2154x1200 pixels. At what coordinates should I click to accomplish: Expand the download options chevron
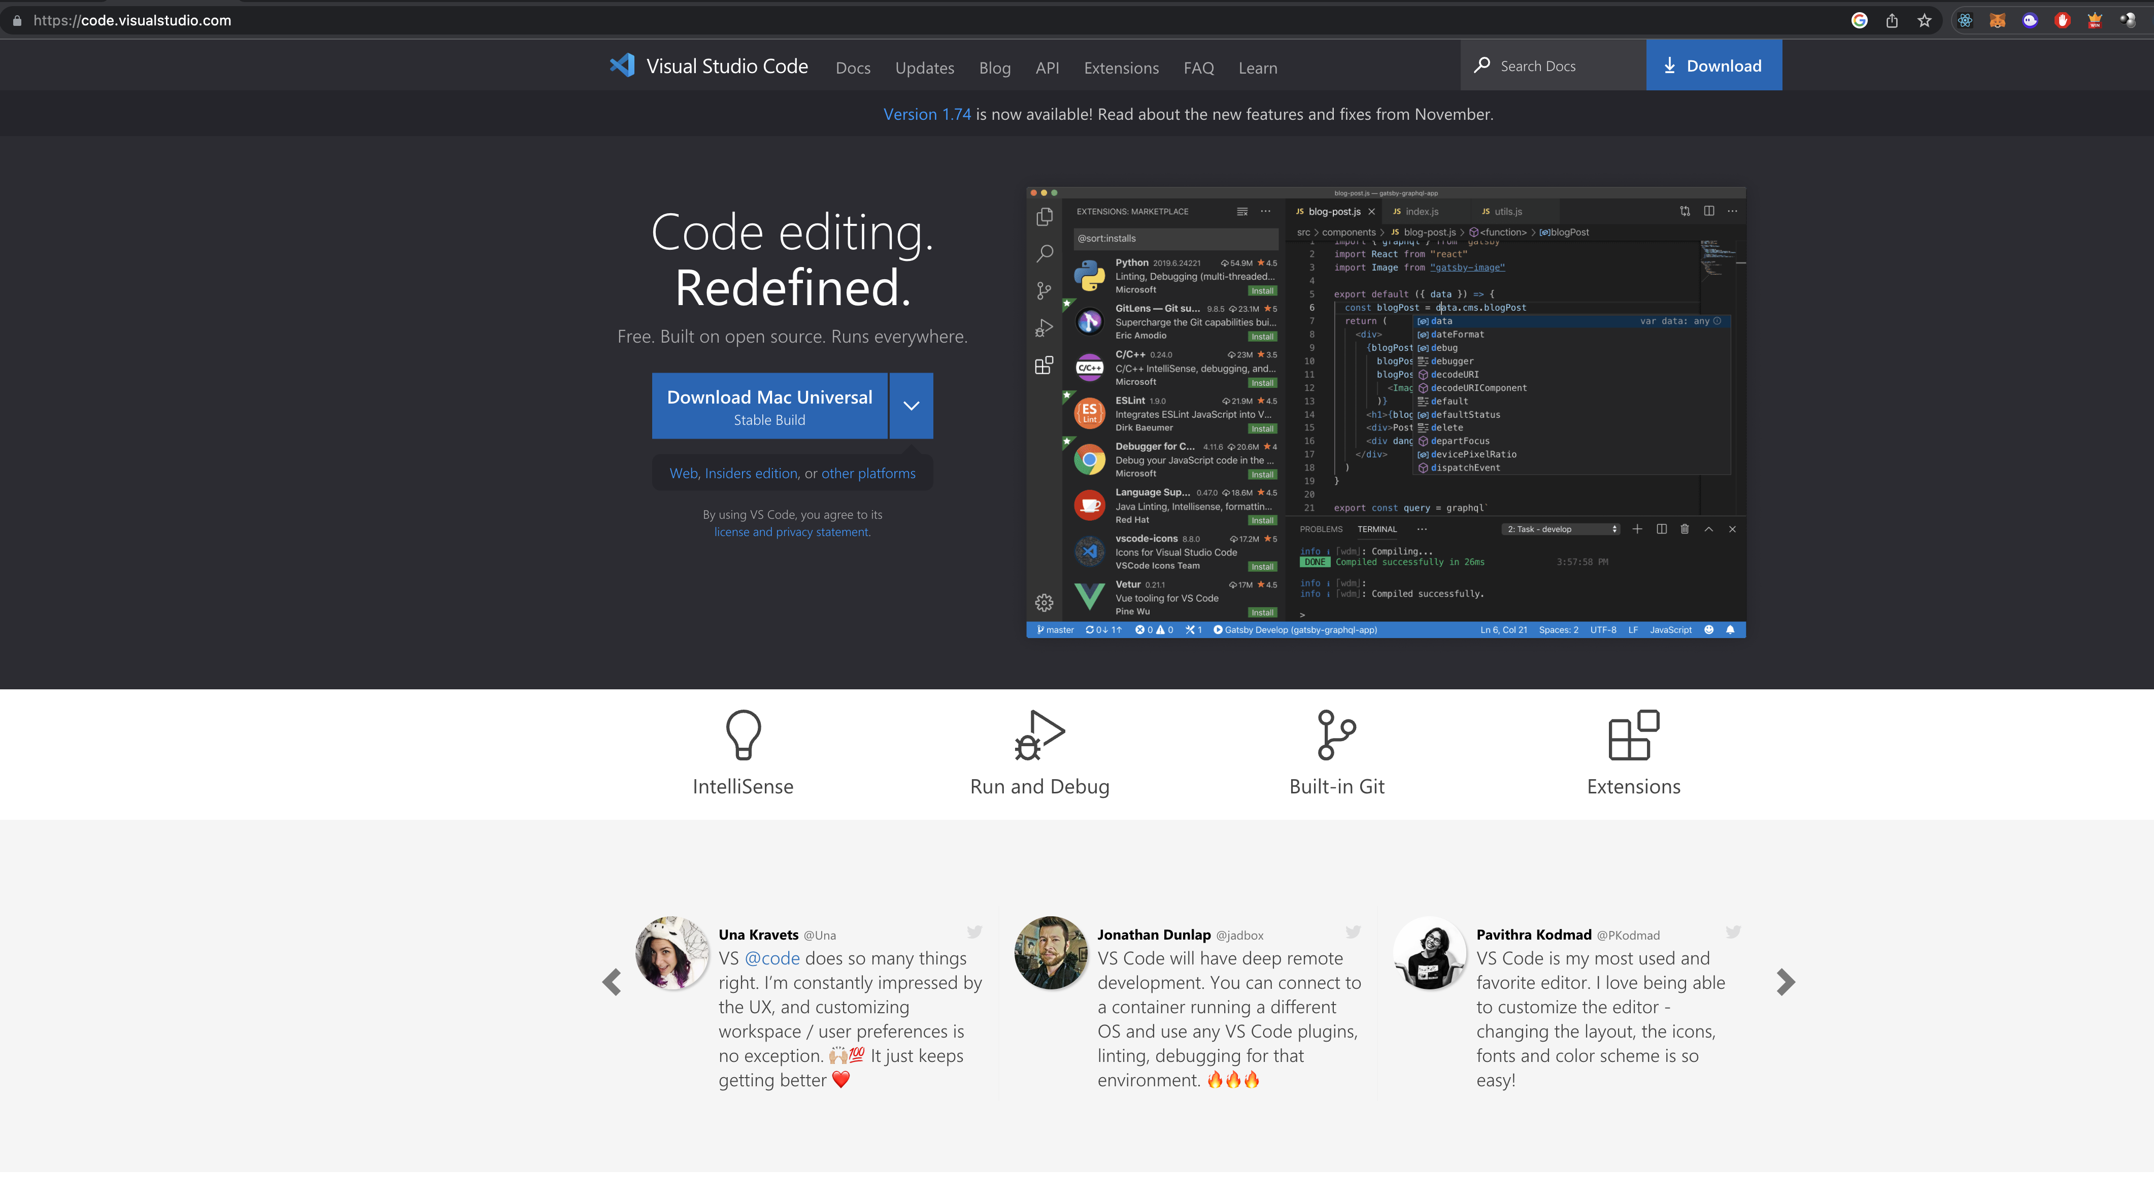(x=912, y=406)
